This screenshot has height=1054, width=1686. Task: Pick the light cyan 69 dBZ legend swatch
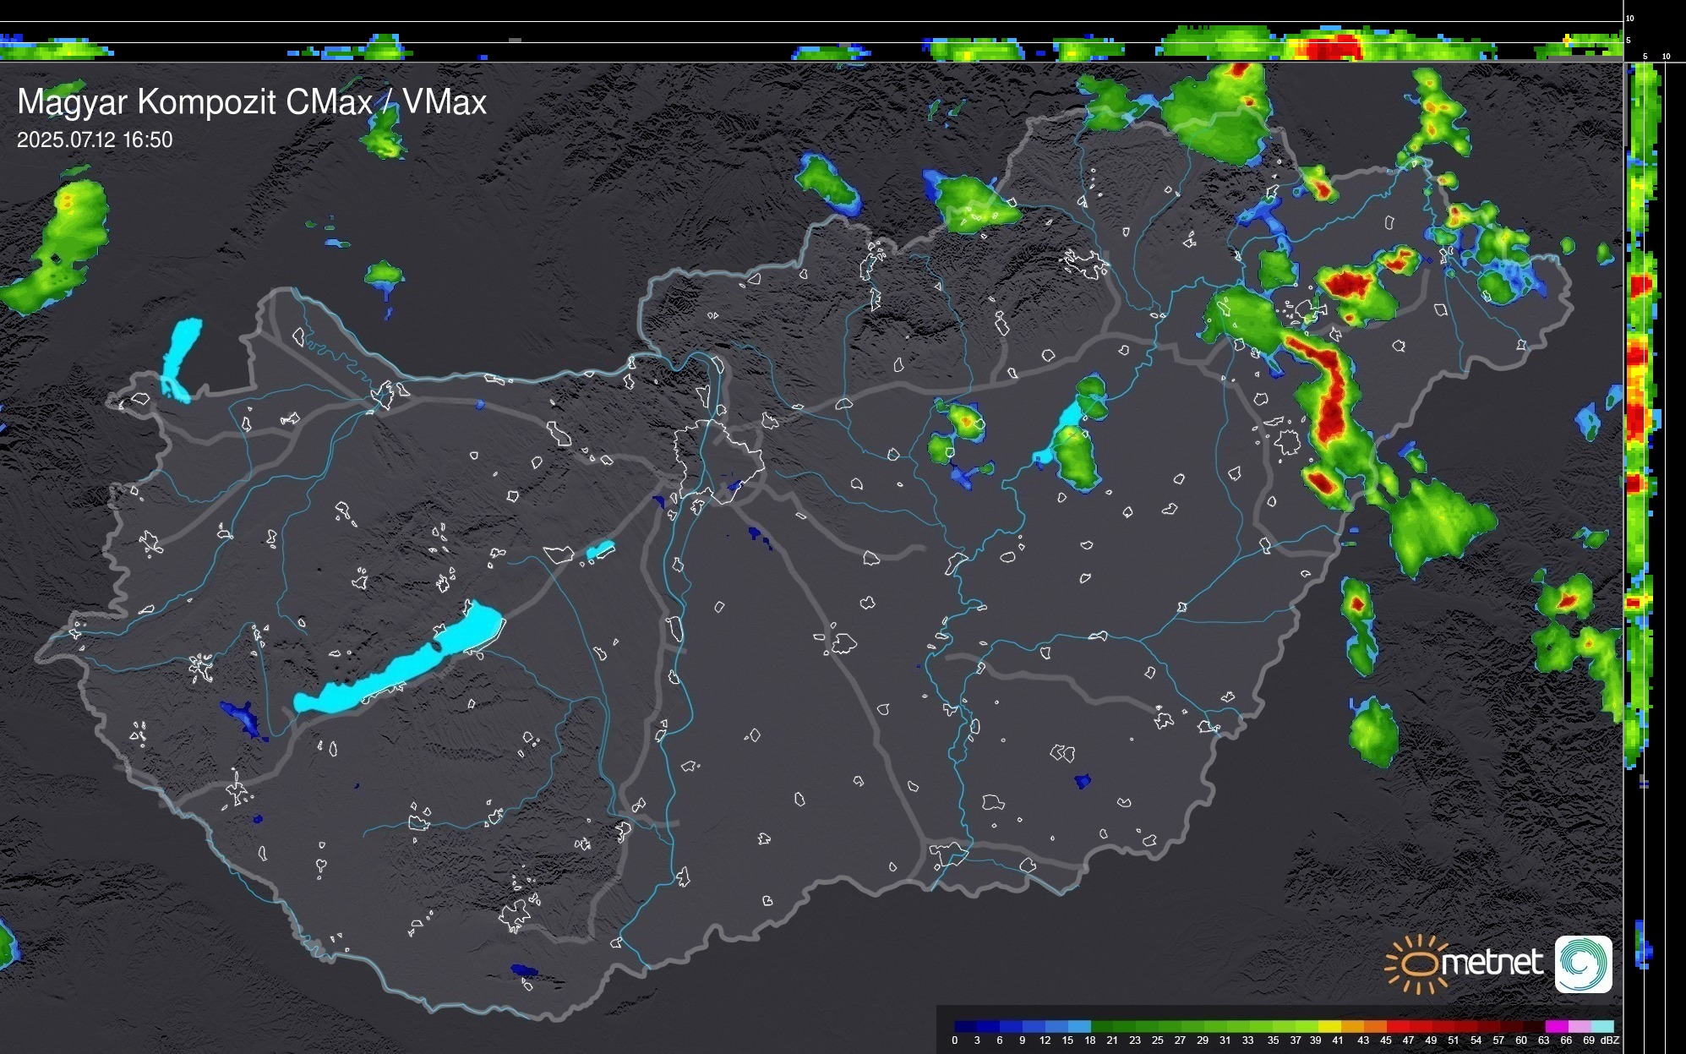coord(1602,1026)
